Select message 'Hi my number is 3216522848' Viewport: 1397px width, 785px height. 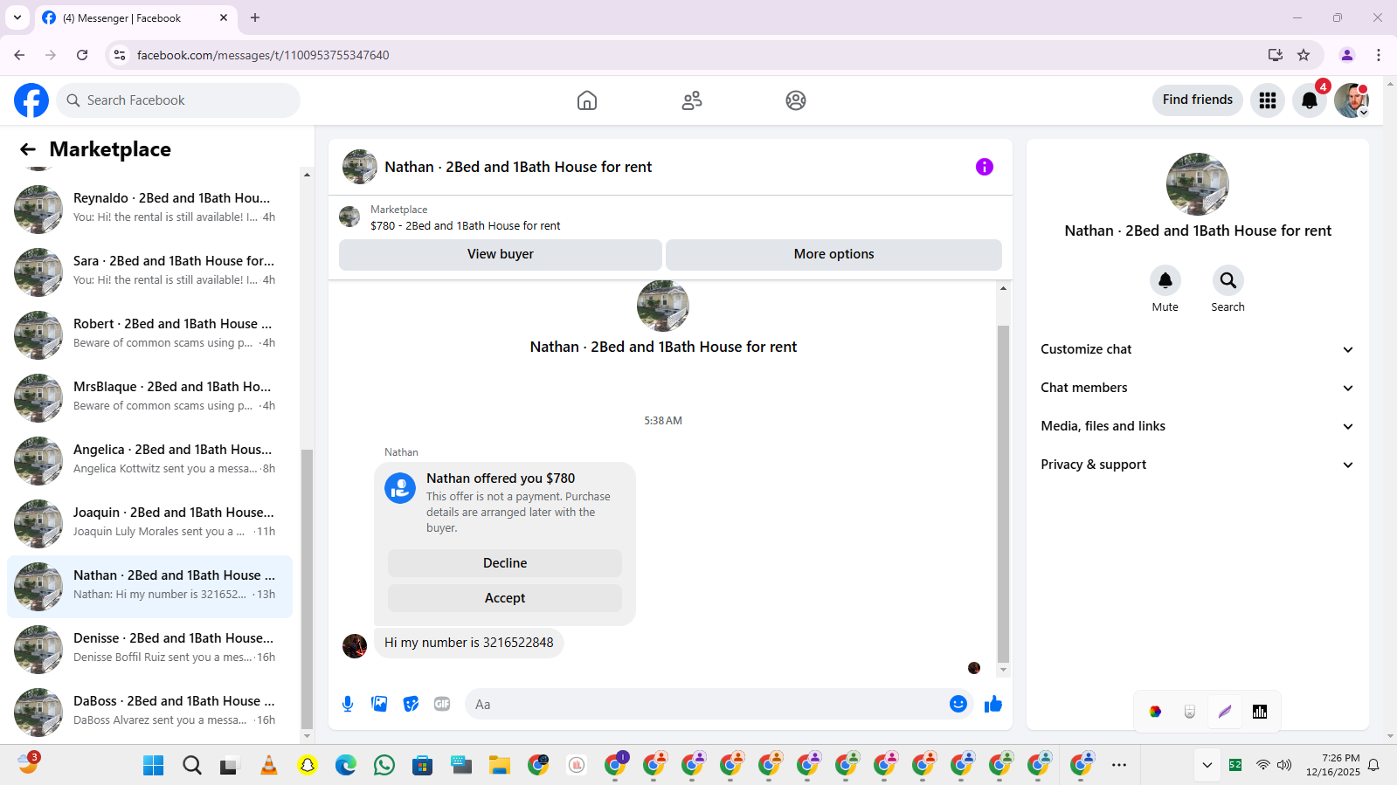coord(469,643)
